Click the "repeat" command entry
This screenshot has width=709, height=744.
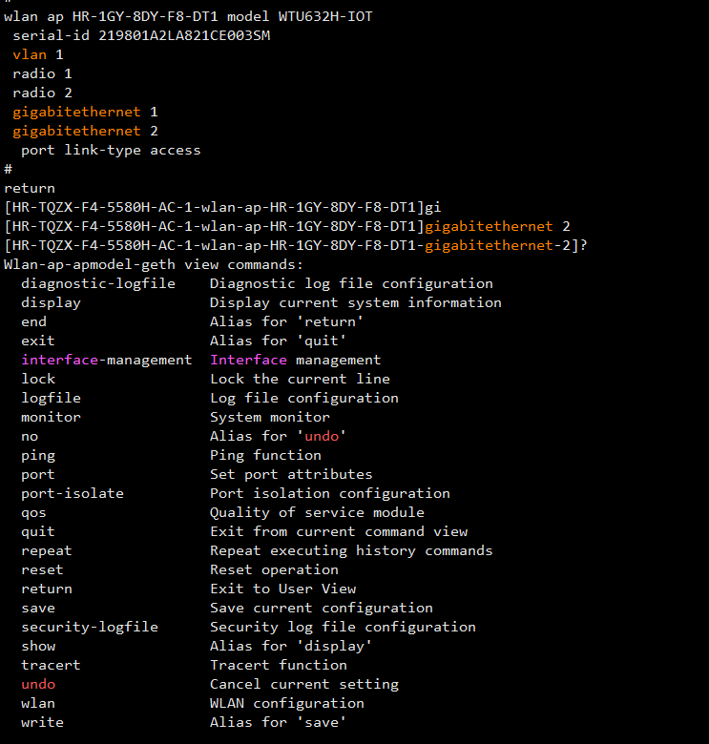[x=47, y=550]
